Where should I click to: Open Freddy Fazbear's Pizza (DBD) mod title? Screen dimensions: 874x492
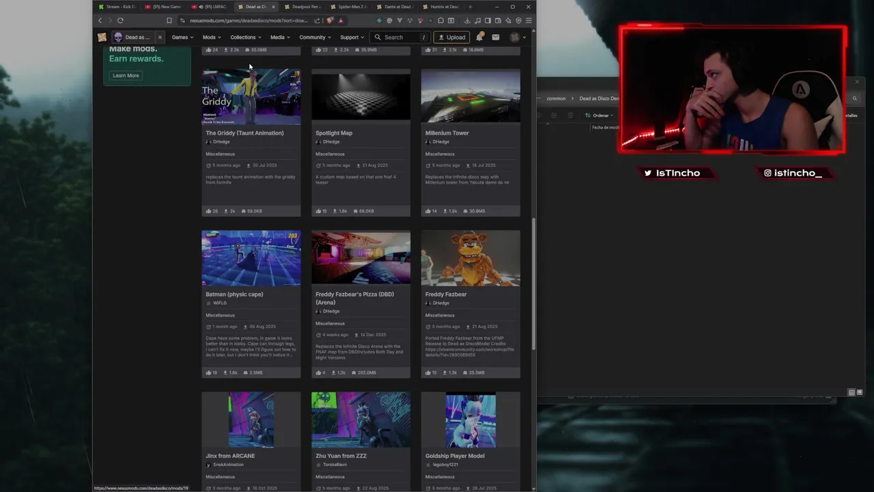(354, 298)
